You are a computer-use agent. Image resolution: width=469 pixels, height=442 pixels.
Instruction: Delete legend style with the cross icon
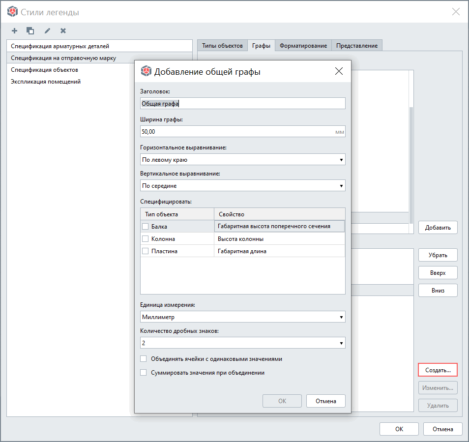coord(63,30)
